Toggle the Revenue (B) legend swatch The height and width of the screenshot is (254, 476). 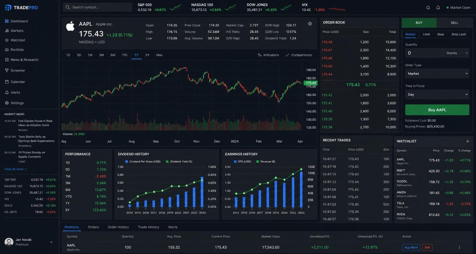click(258, 162)
